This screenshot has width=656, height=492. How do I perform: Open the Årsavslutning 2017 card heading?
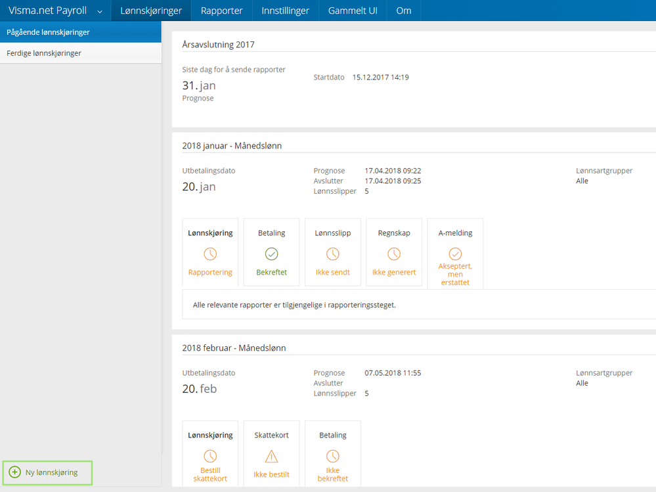(219, 45)
